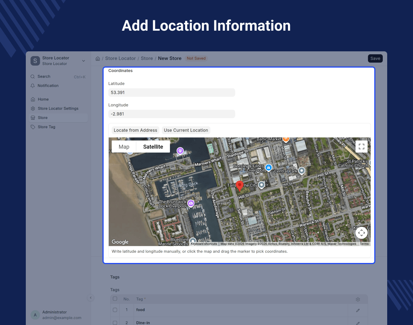Click Store Locator breadcrumb link
This screenshot has height=325, width=413.
point(120,58)
